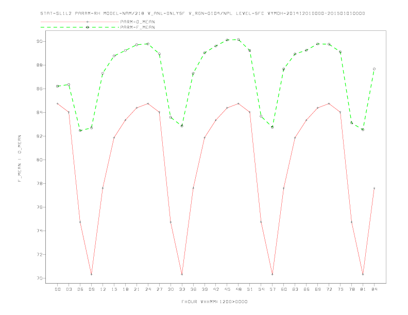Screen dimensions: 408x315
Task: Click the x-axis tick label 45
Action: pos(227,289)
